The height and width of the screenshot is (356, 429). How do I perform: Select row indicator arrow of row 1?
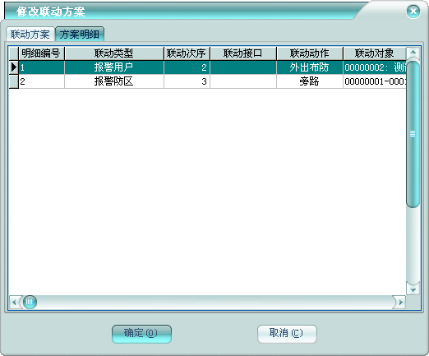(14, 67)
